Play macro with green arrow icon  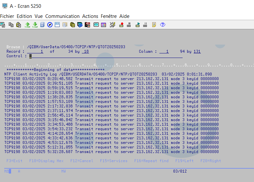[138, 25]
